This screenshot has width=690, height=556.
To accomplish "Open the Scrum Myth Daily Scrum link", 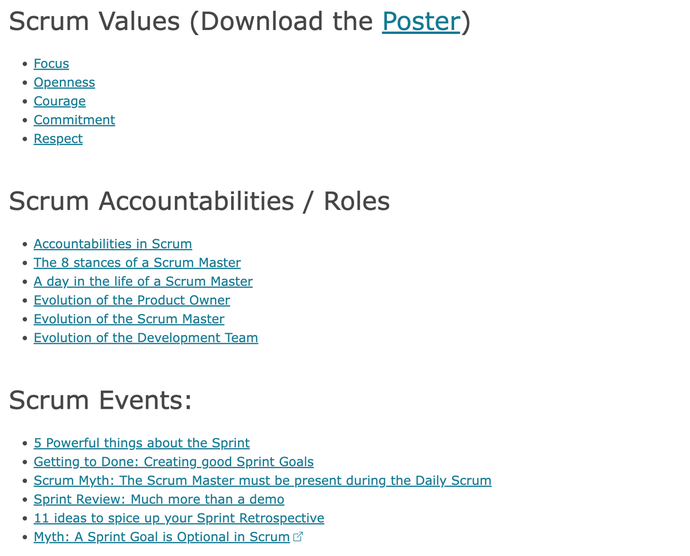I will click(263, 481).
